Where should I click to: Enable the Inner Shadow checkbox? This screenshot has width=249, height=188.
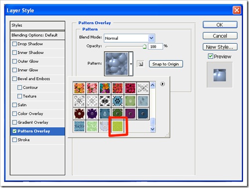coord(14,53)
